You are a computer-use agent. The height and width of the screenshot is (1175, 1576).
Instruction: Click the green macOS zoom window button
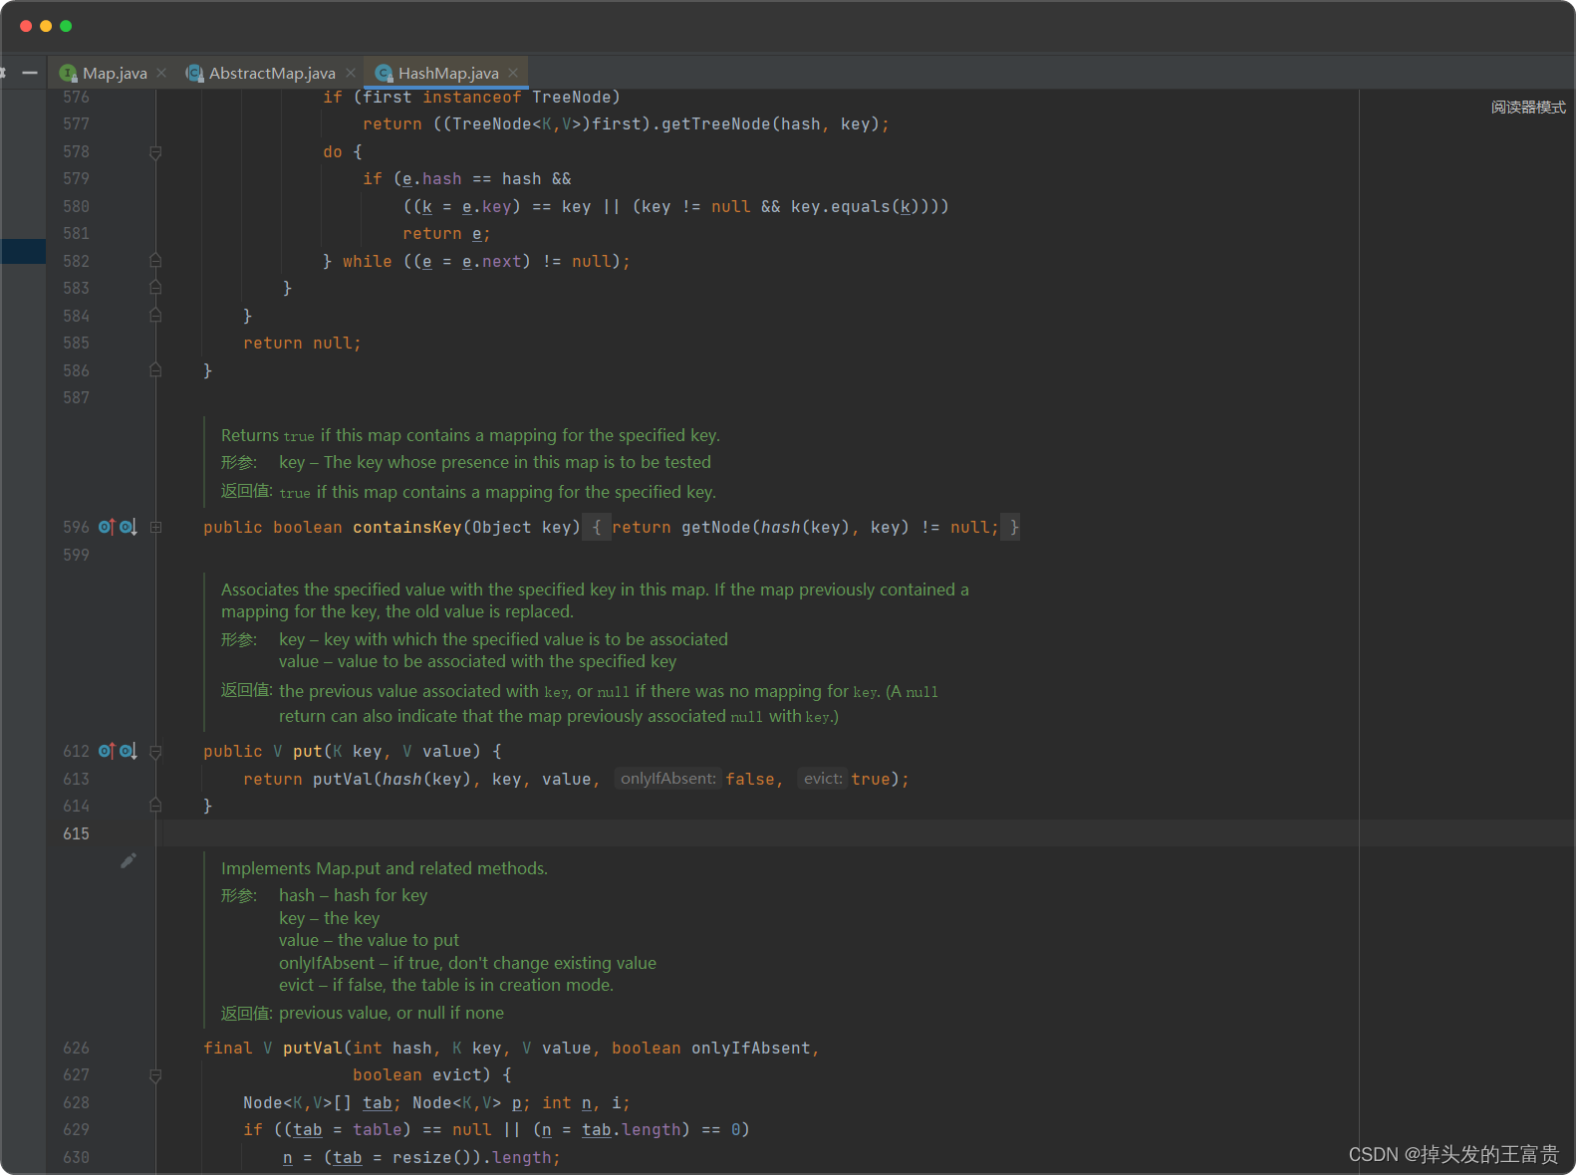coord(66,26)
